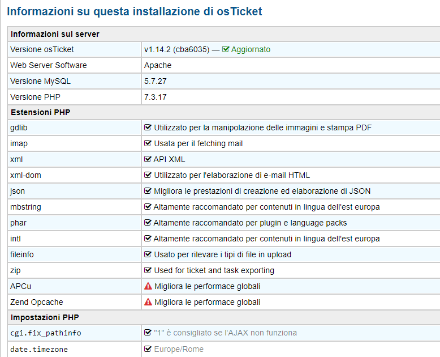Screen dimensions: 440x357
Task: Click the warning triangle for Zend Opcache
Action: (x=148, y=302)
